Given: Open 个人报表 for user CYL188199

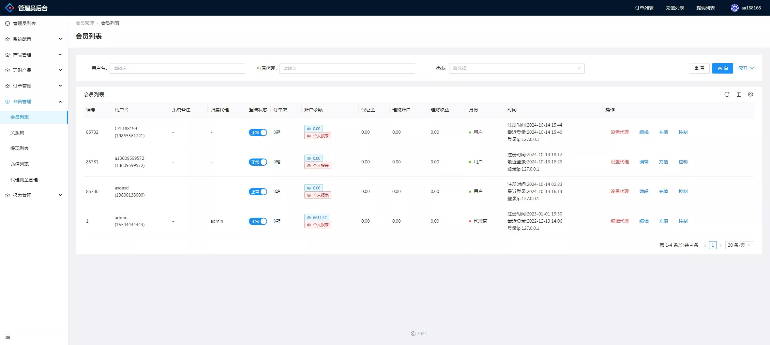Looking at the screenshot, I should click(318, 136).
